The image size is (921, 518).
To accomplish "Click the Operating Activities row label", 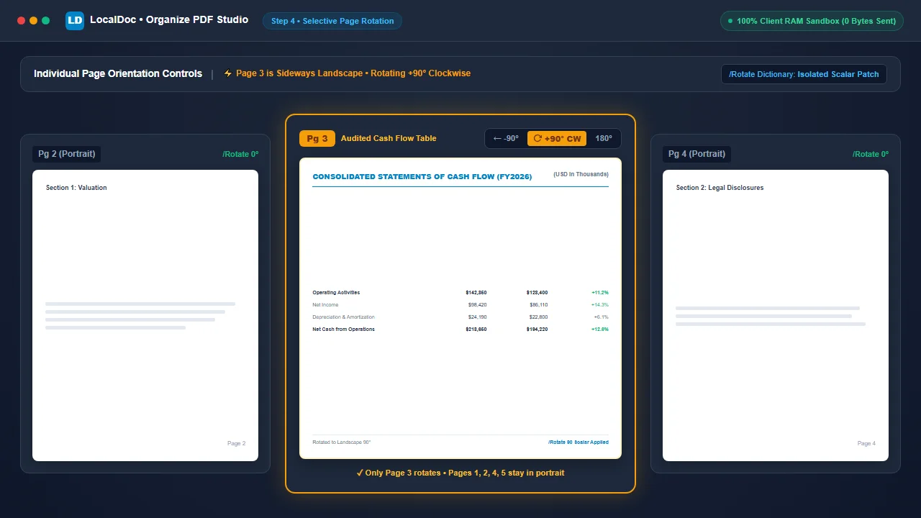I will tap(336, 293).
